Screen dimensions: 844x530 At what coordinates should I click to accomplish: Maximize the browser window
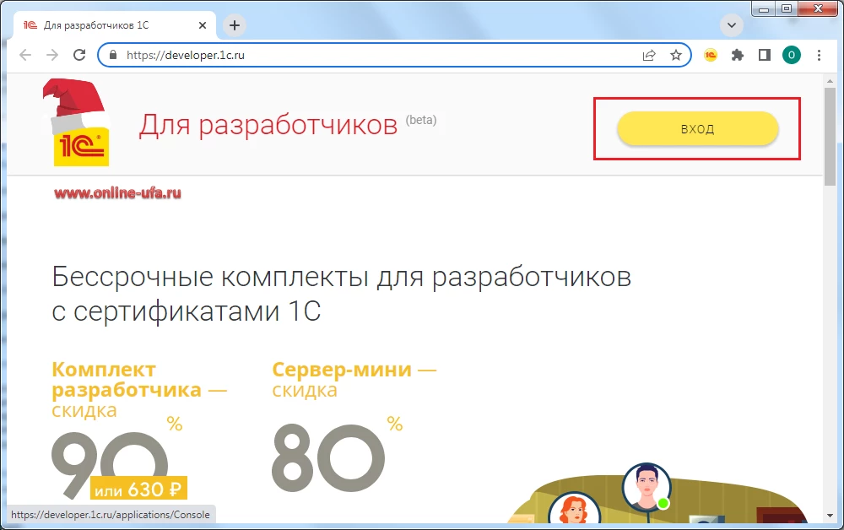tap(787, 8)
